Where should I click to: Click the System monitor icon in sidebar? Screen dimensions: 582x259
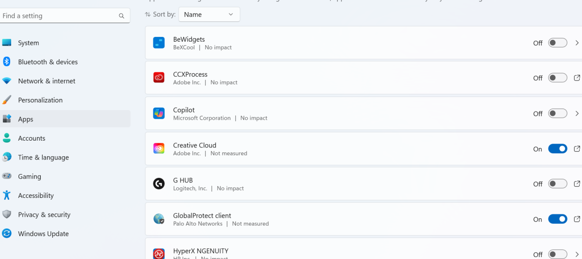(7, 43)
